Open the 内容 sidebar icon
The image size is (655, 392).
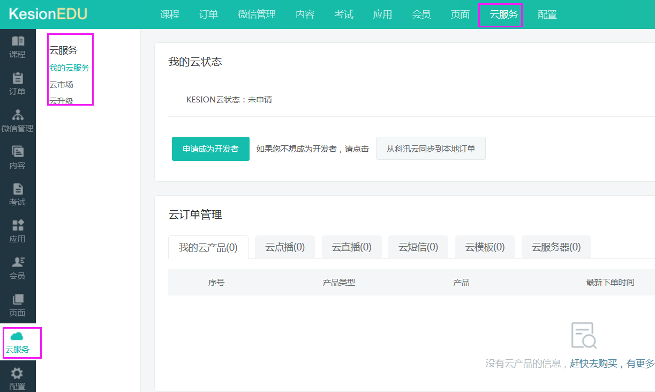click(x=18, y=152)
